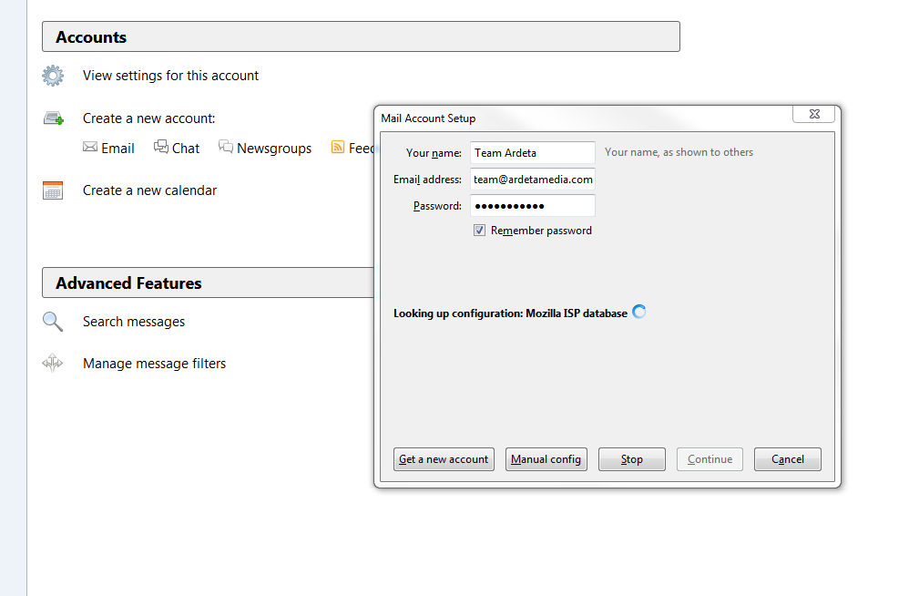Image resolution: width=919 pixels, height=596 pixels.
Task: Click the gear icon for account settings
Action: (x=53, y=76)
